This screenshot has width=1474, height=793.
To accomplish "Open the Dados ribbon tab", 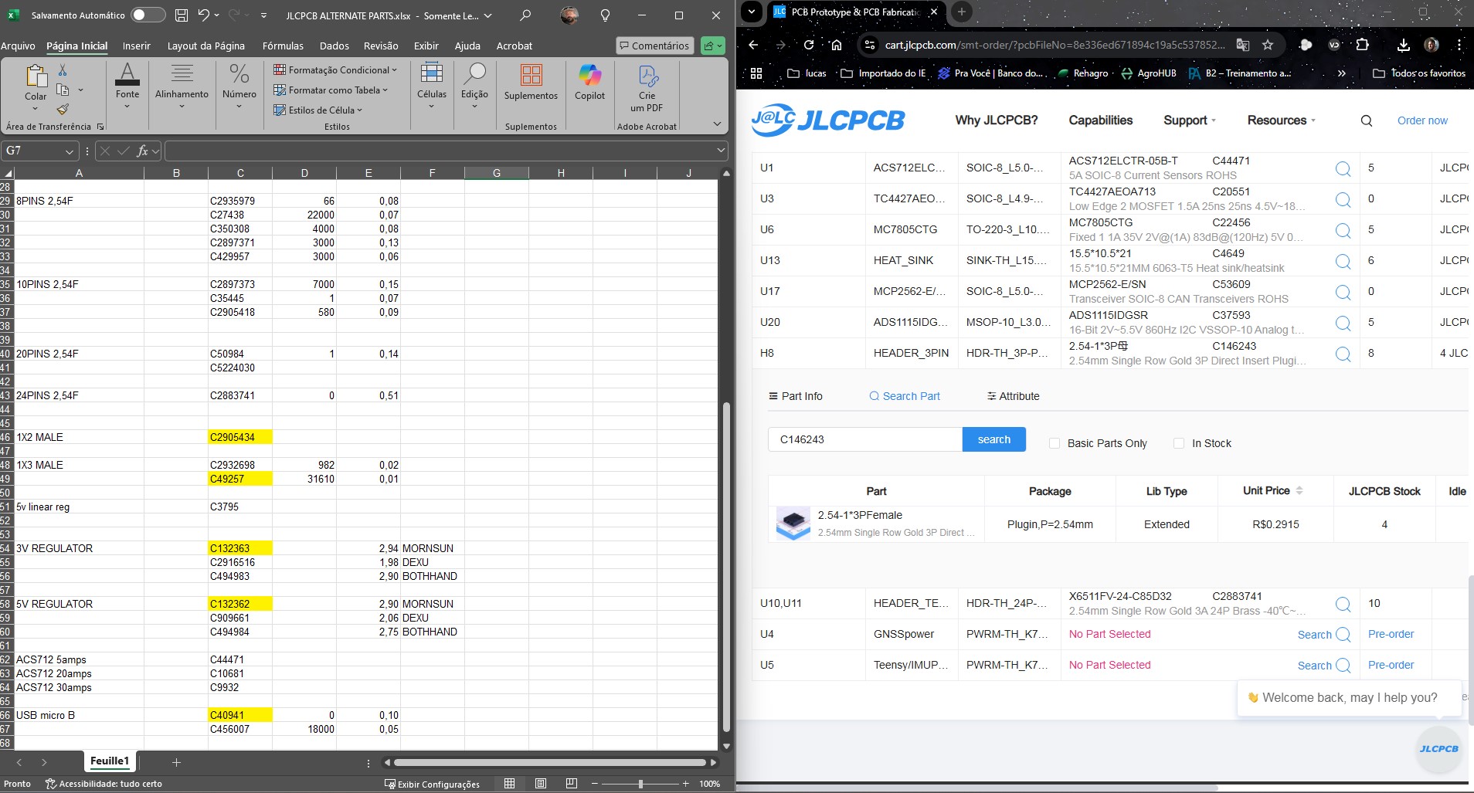I will pyautogui.click(x=335, y=46).
